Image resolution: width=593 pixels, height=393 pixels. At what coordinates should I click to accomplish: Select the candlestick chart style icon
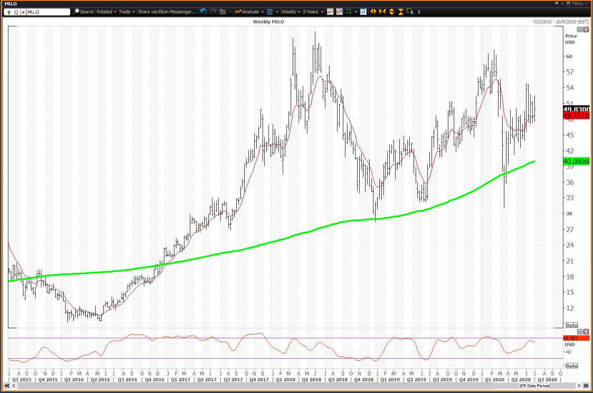tap(339, 12)
